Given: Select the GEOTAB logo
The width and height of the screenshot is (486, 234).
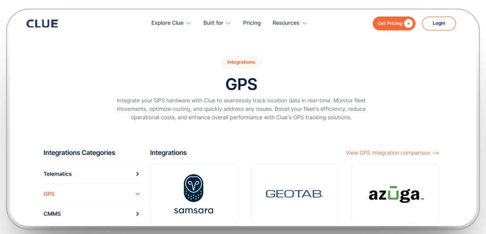Looking at the screenshot, I should click(x=294, y=194).
